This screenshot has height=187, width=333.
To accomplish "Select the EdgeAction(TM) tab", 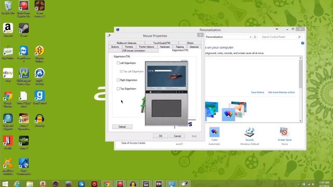I will (x=180, y=50).
